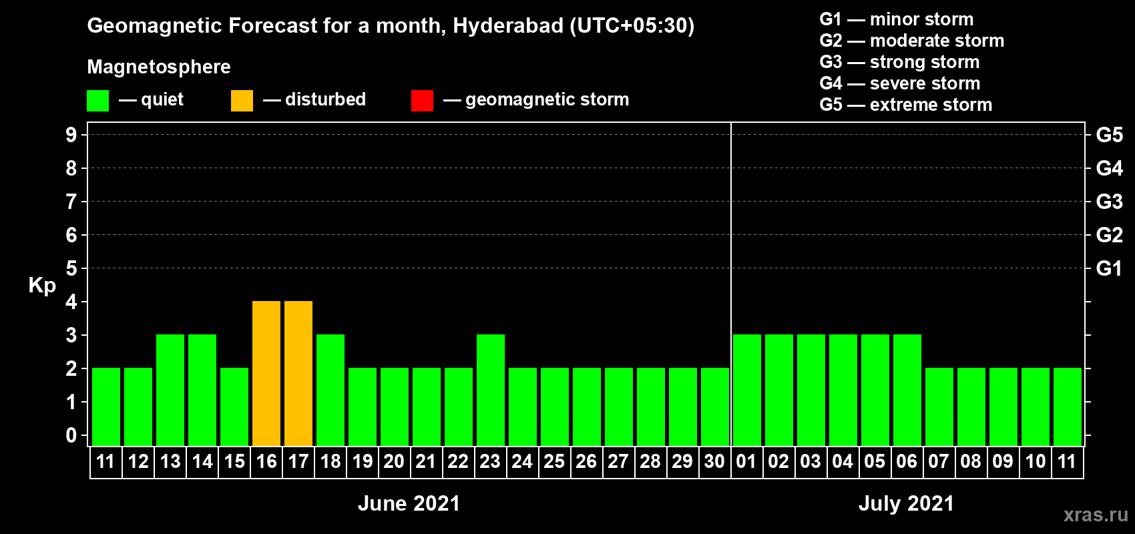This screenshot has width=1135, height=534.
Task: Click date cell 06 in July
Action: pos(907,462)
